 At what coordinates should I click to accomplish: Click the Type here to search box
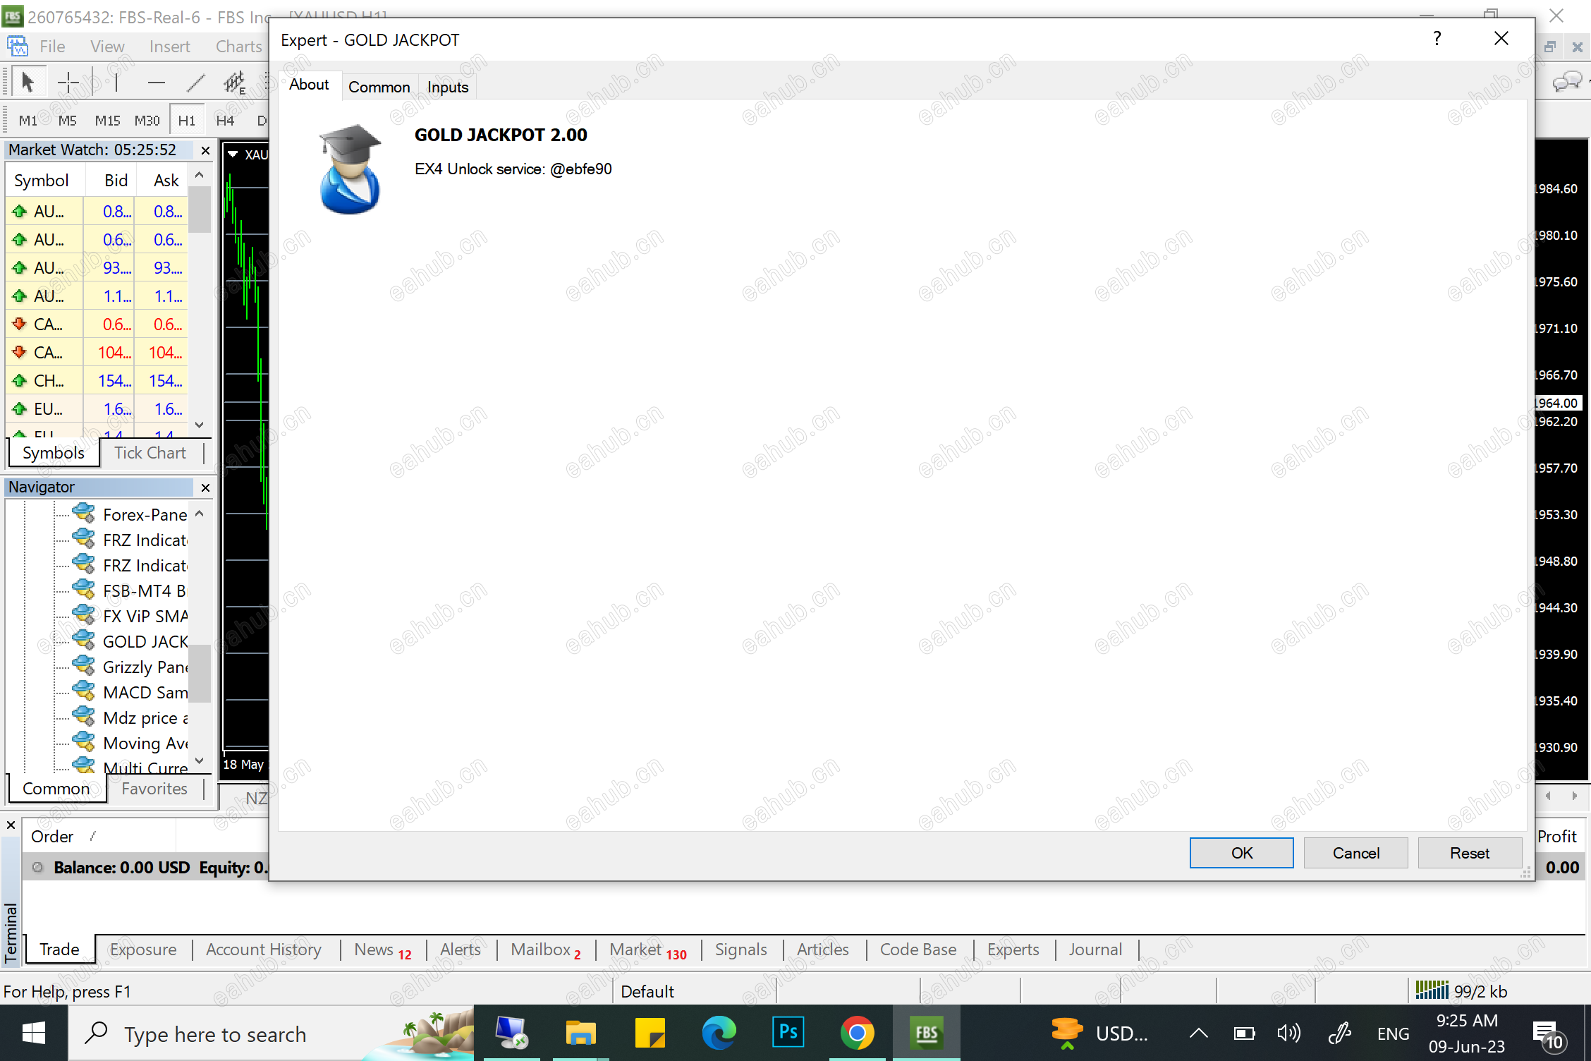[272, 1033]
